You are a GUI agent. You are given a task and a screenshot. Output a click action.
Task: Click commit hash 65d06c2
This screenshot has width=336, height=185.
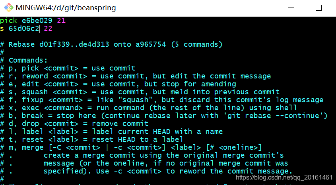click(24, 29)
